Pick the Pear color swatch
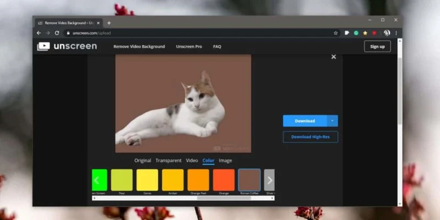 pyautogui.click(x=122, y=180)
